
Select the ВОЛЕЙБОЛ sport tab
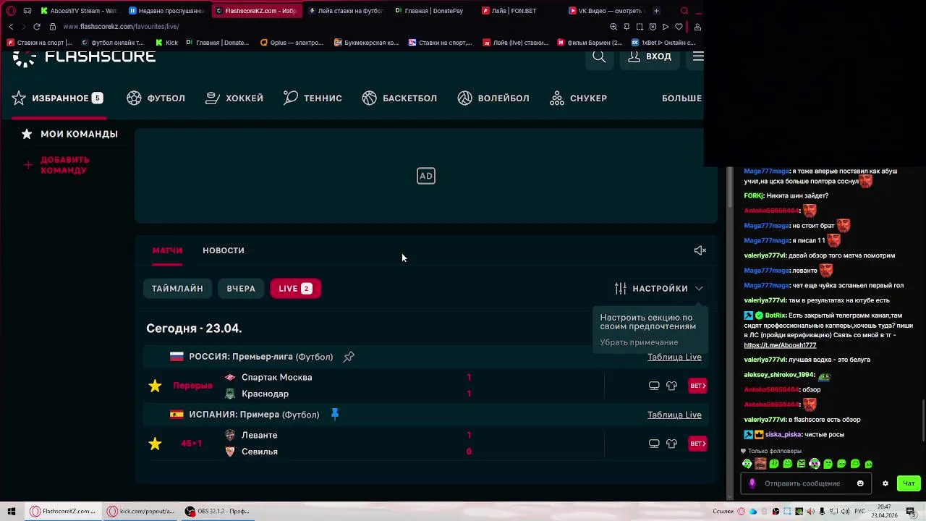coord(493,98)
